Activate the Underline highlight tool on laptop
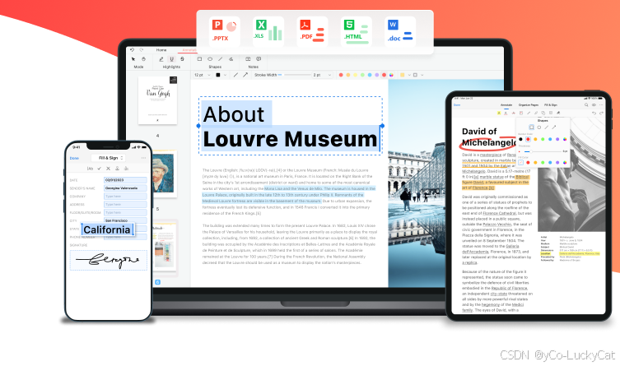Viewport: 620px width, 366px height. click(171, 59)
